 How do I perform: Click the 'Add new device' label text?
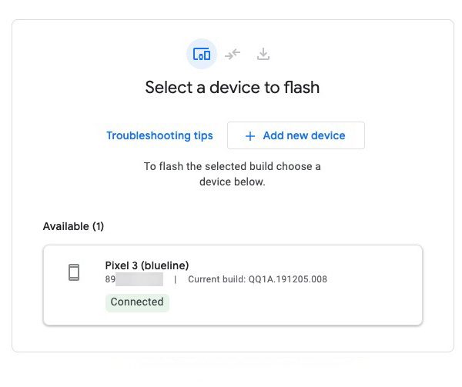[304, 136]
